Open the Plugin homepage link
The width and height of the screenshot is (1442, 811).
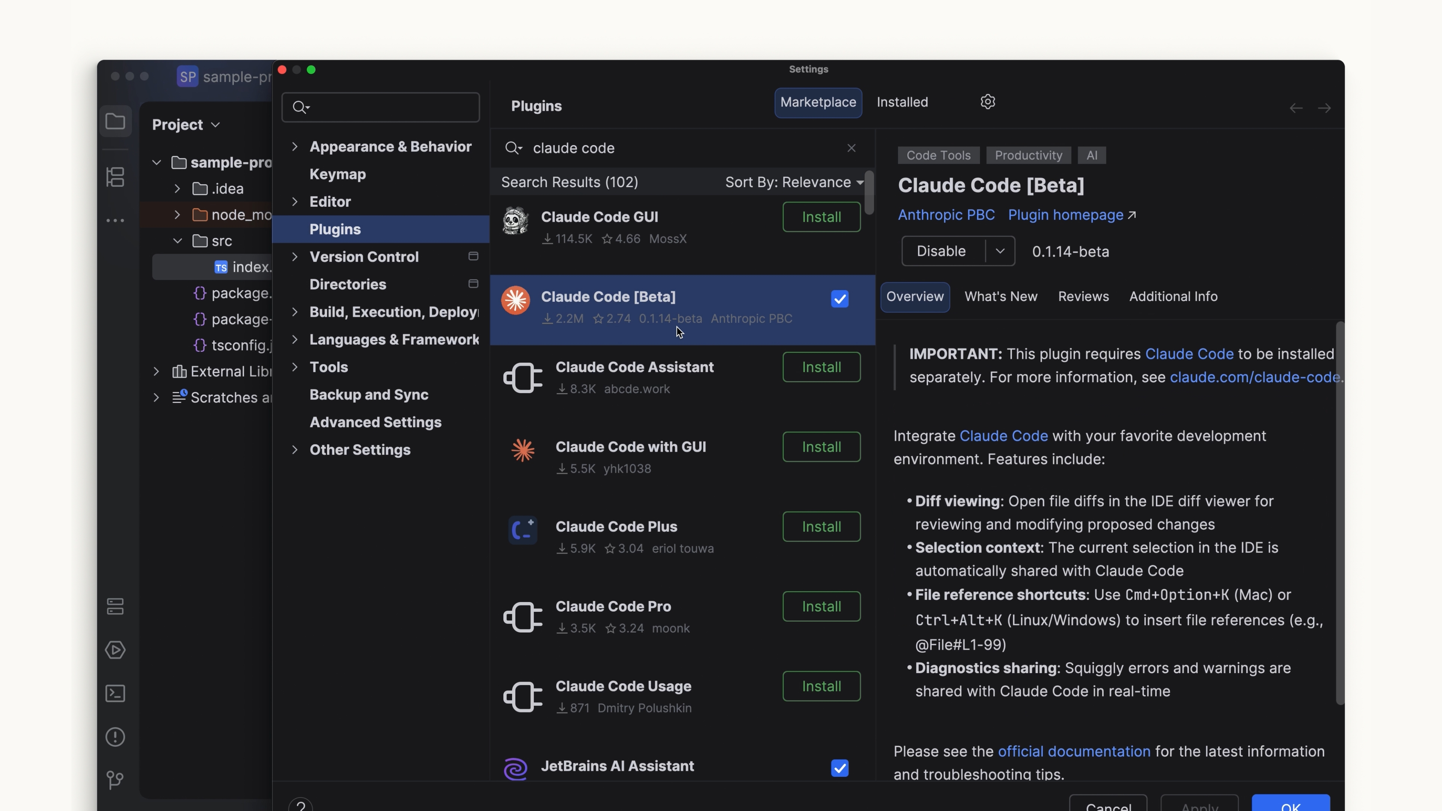point(1066,215)
